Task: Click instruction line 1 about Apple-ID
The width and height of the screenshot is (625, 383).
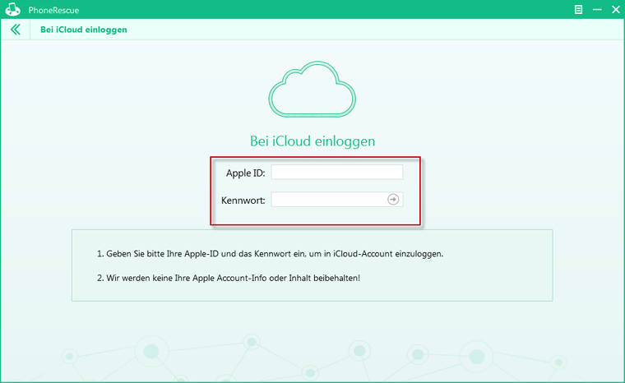Action: 271,254
